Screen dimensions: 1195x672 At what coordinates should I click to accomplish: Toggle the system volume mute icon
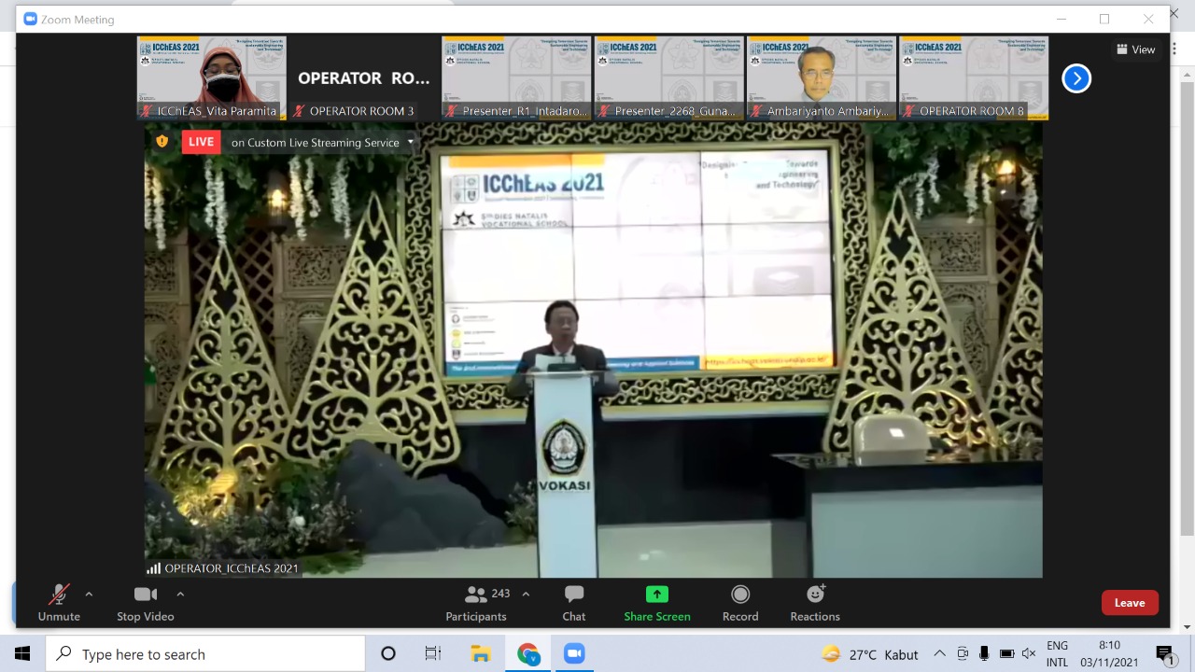tap(1029, 654)
